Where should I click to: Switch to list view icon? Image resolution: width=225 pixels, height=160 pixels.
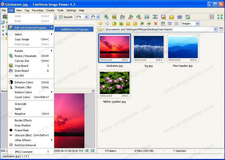[177, 24]
